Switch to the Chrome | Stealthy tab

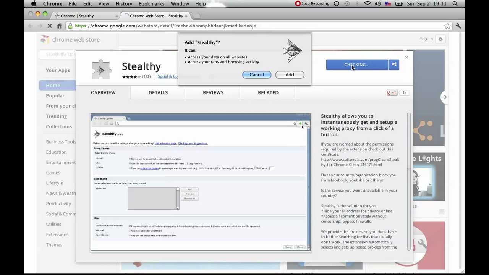pos(86,16)
